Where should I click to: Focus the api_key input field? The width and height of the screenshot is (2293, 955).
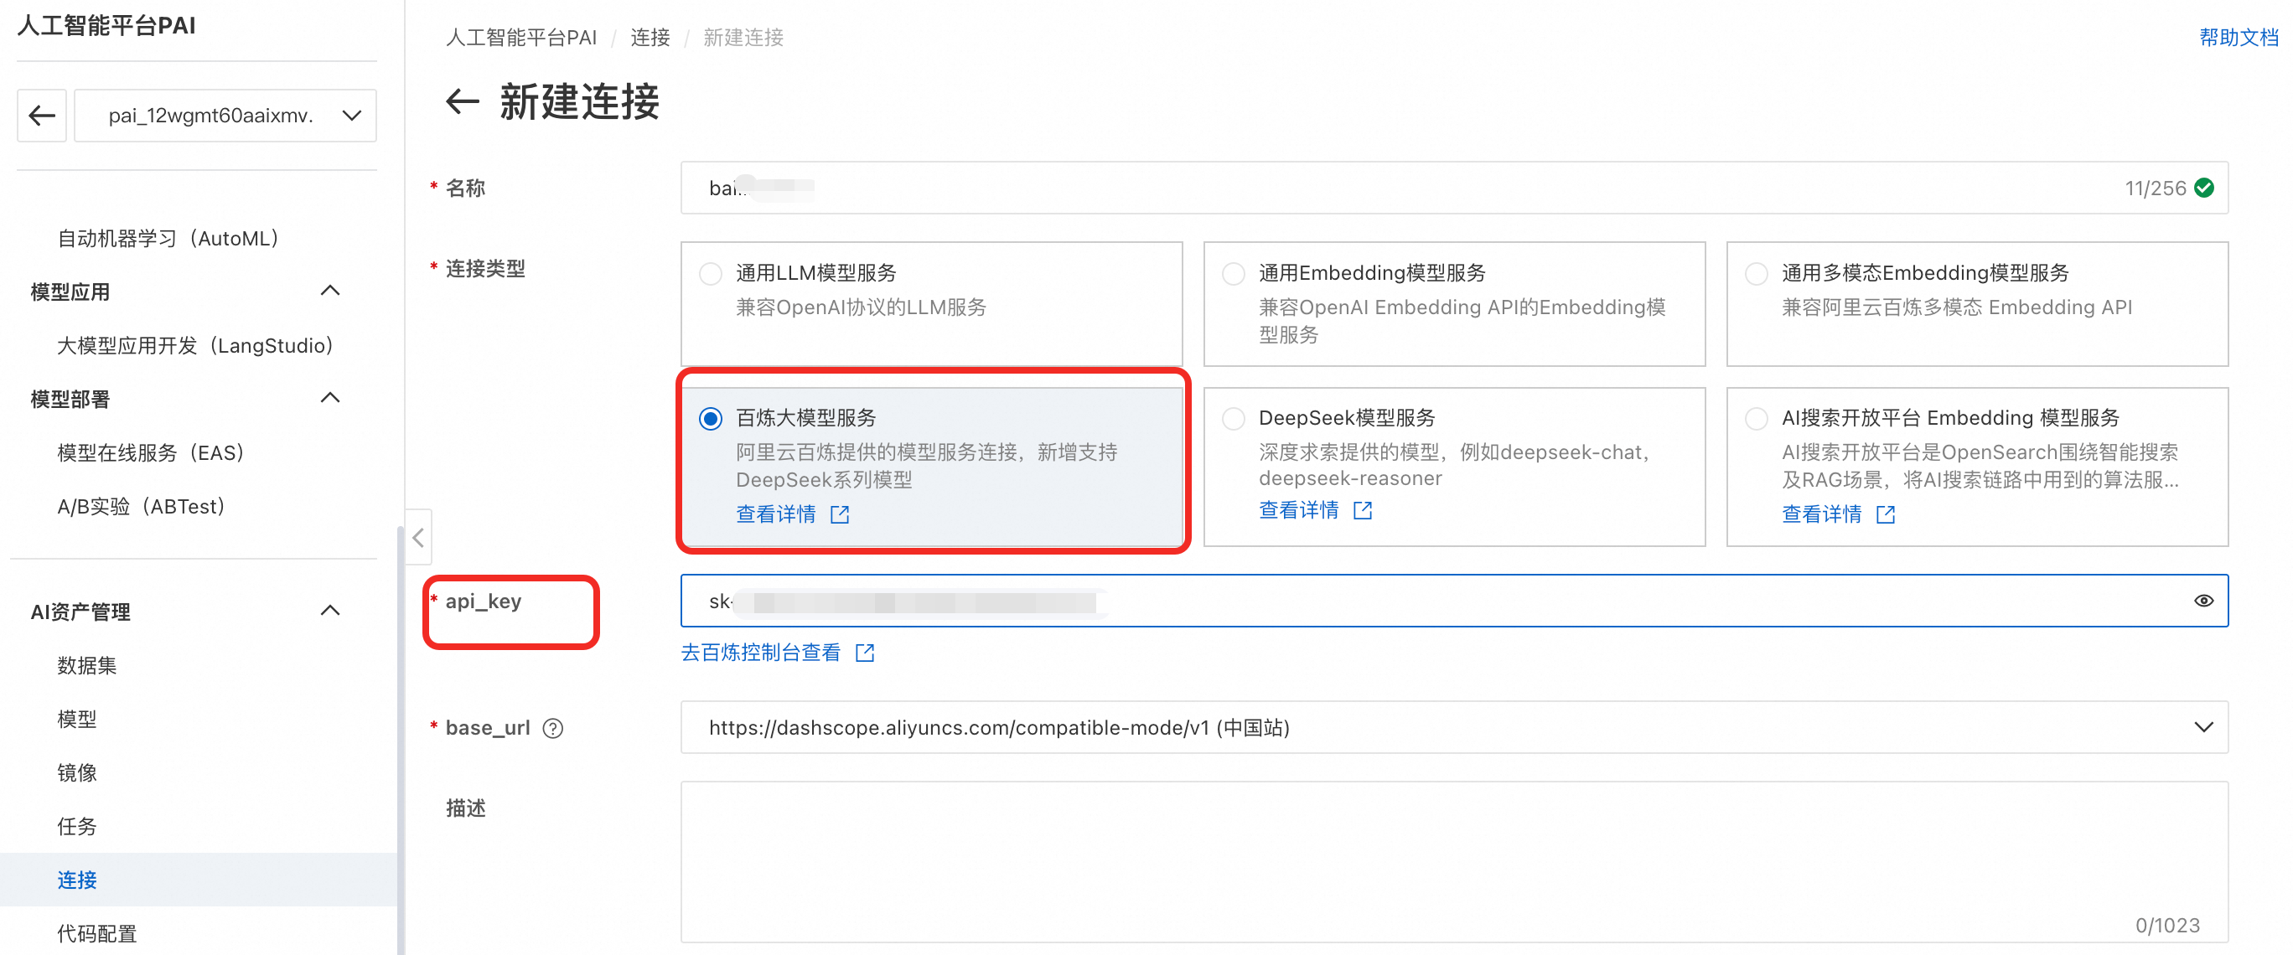tap(1453, 601)
